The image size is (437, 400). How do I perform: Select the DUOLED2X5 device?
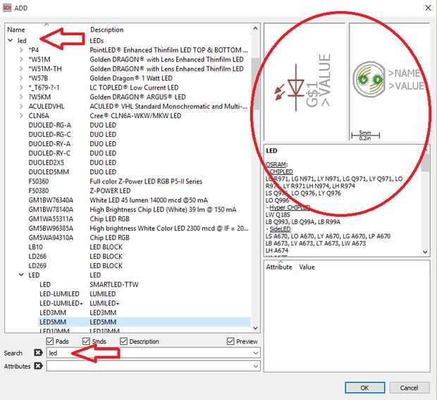click(47, 162)
